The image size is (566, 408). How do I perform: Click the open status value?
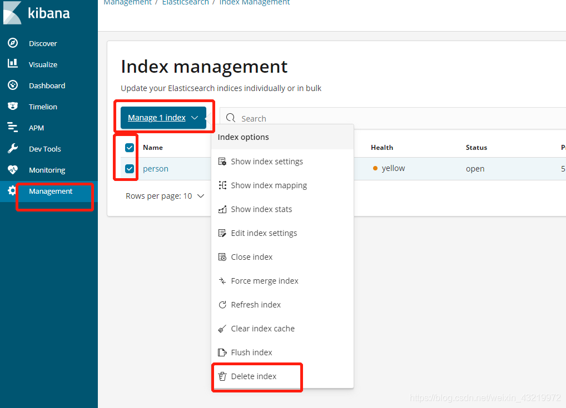click(475, 169)
